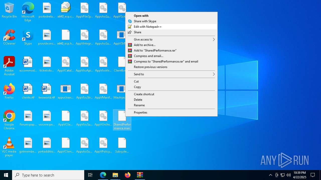The height and width of the screenshot is (180, 321).
Task: Select the AppVCatal... file icon
Action: 66,64
